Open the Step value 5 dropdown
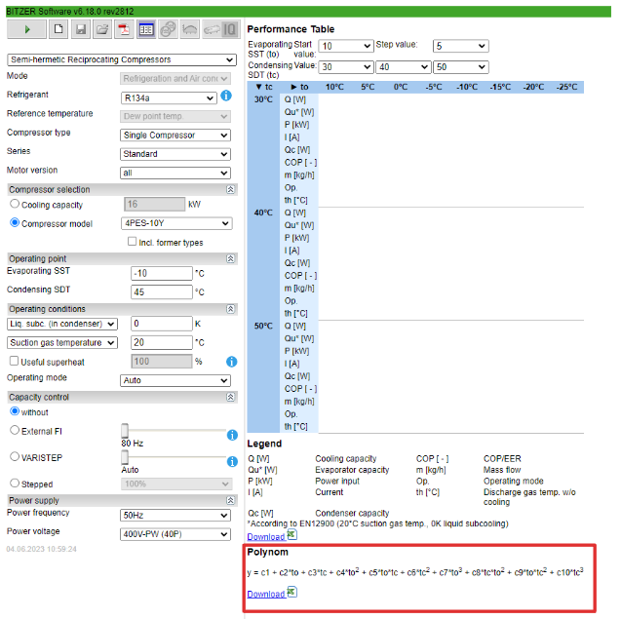Viewport: 621px width, 619px height. (x=461, y=46)
